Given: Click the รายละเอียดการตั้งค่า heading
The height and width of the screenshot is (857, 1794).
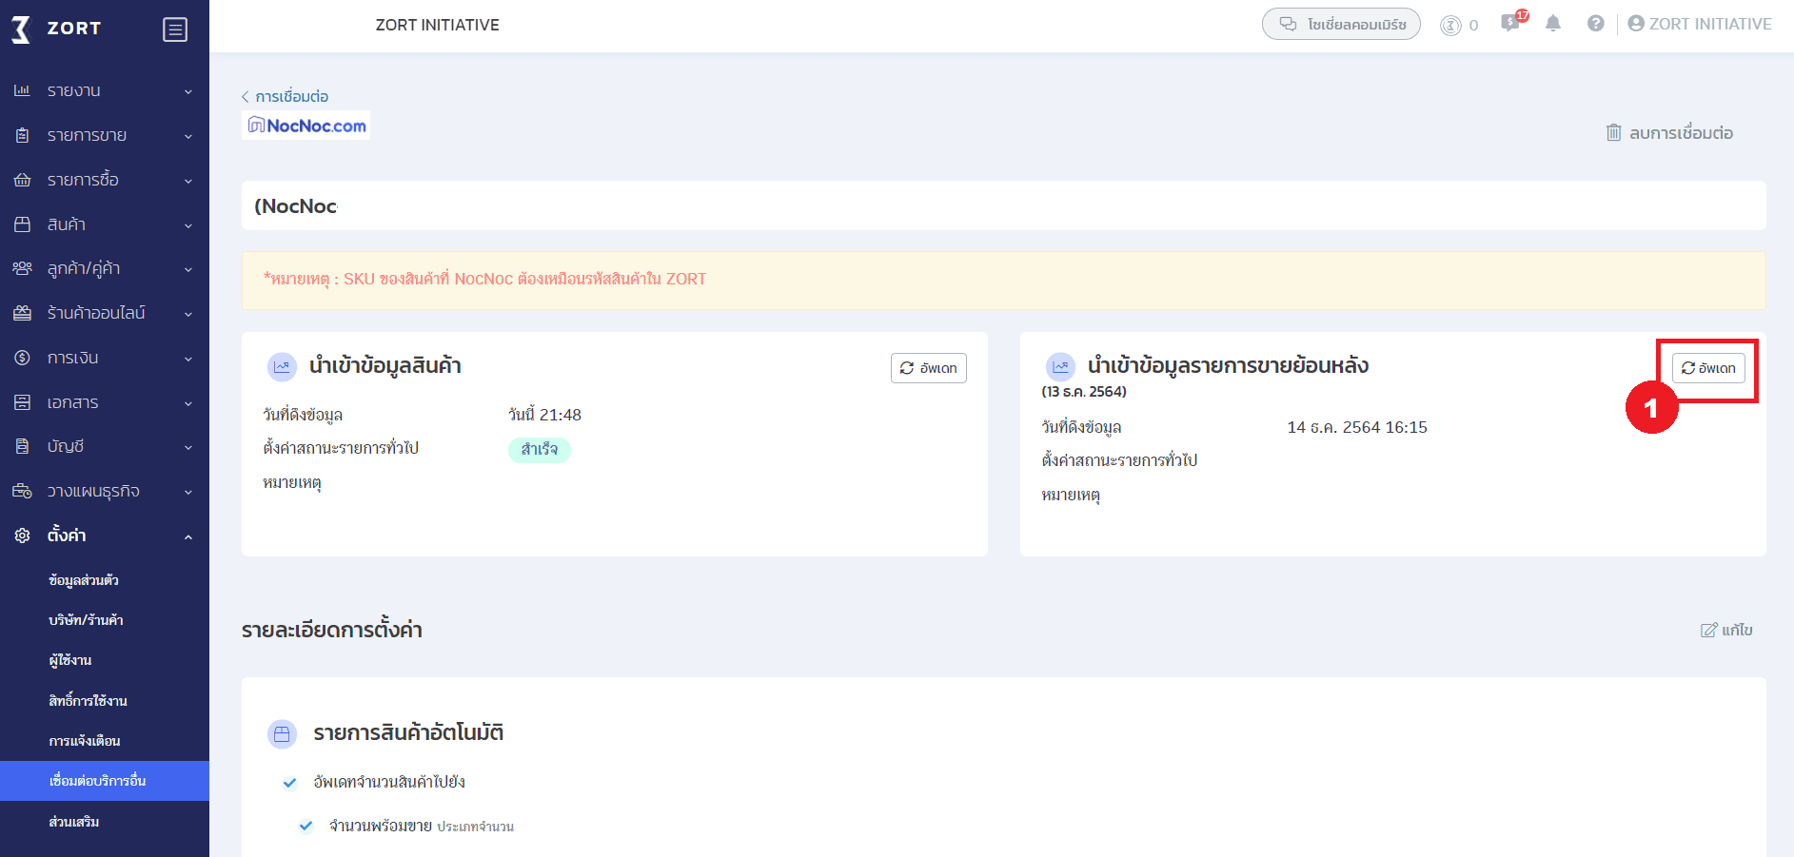Looking at the screenshot, I should point(331,630).
